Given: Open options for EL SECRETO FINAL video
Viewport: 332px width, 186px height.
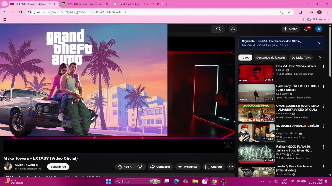Looking at the screenshot, I should (323, 126).
